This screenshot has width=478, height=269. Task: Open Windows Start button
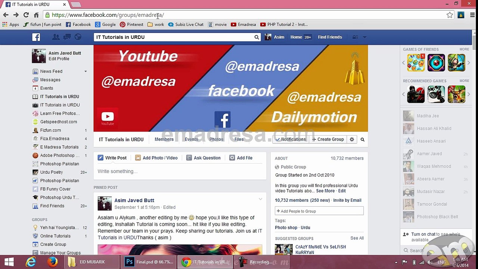coord(9,262)
